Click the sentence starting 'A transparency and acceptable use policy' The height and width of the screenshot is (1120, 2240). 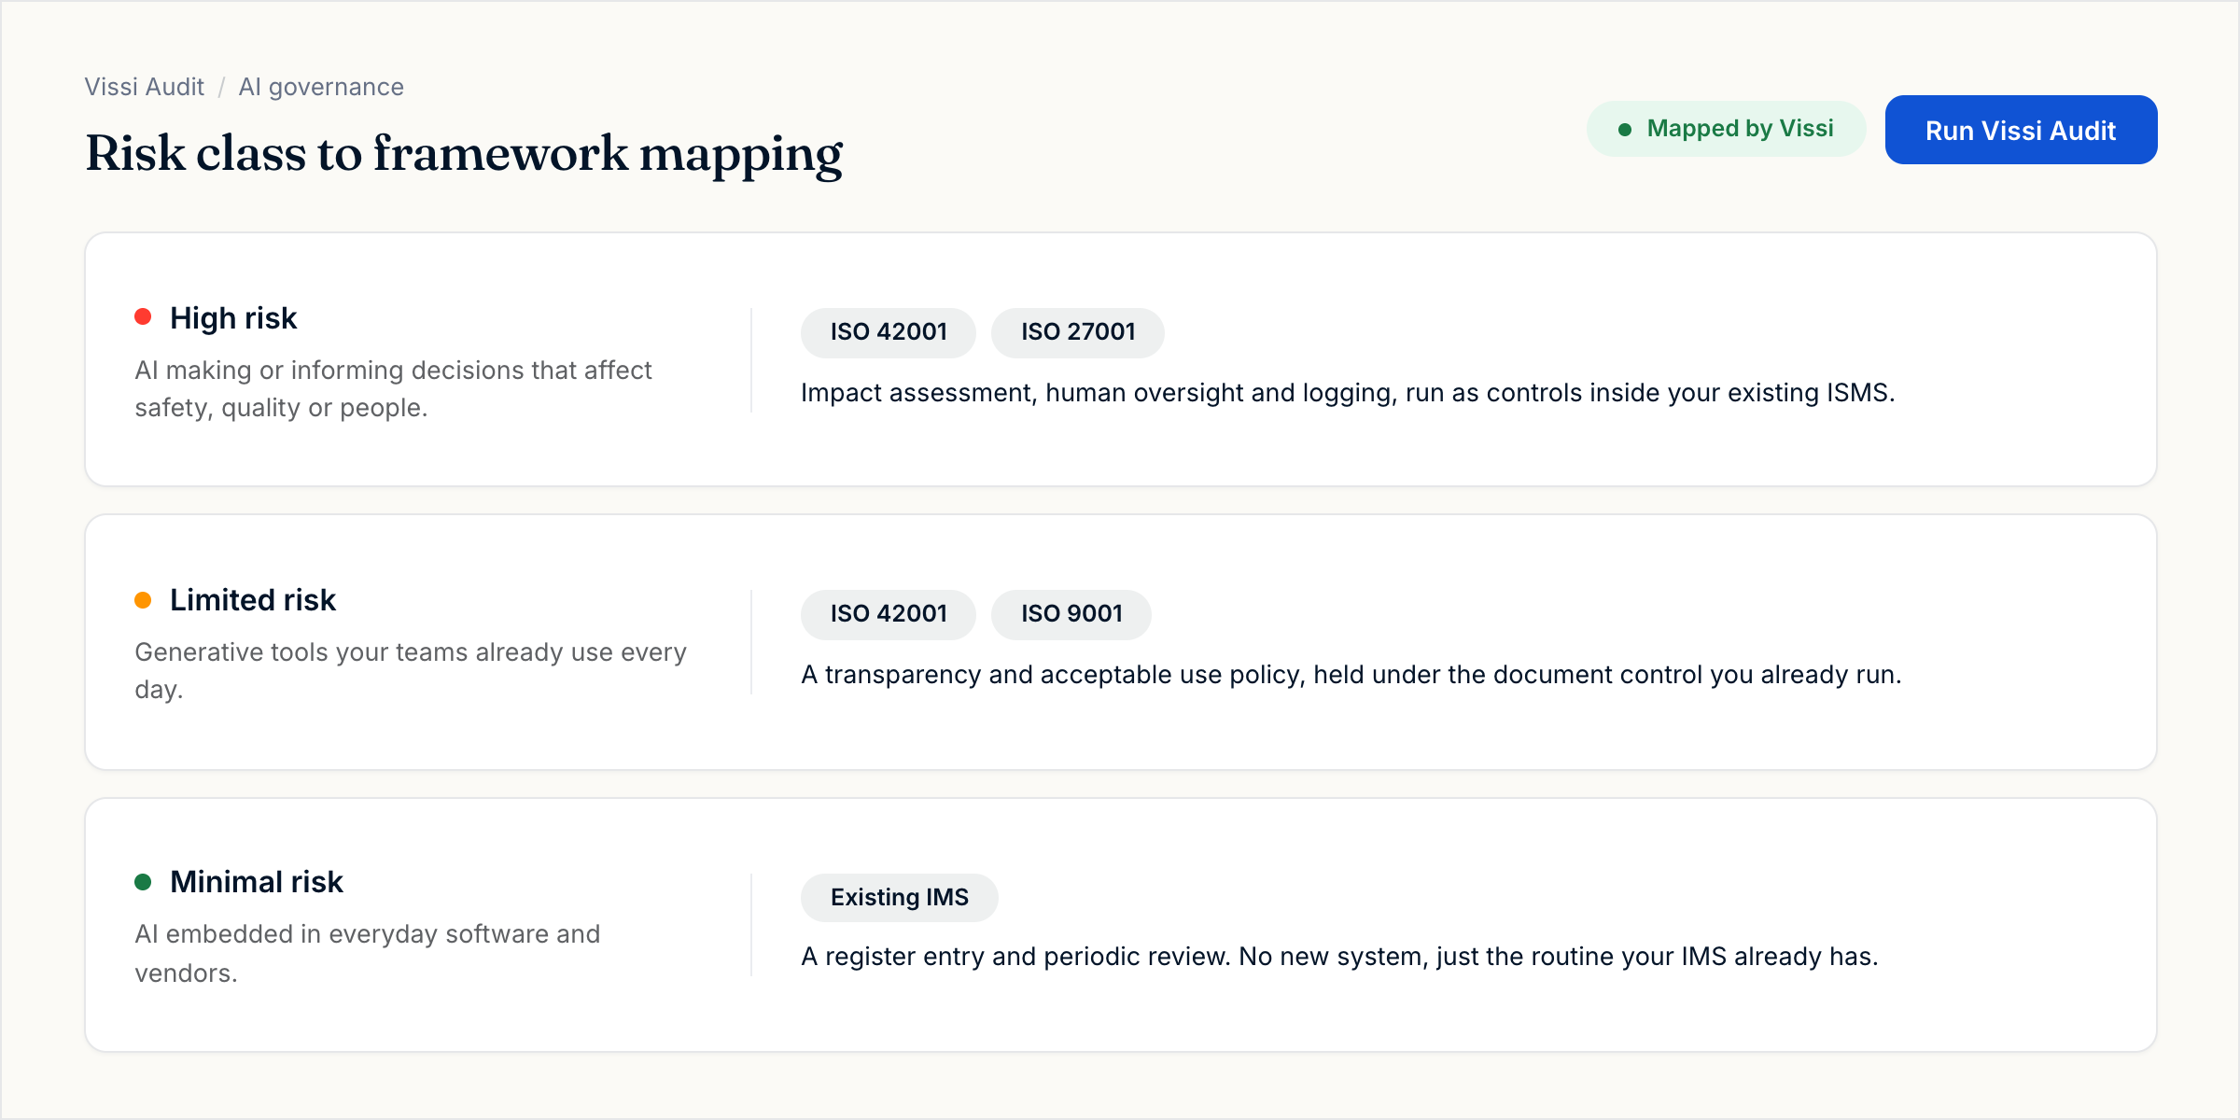pos(1351,675)
